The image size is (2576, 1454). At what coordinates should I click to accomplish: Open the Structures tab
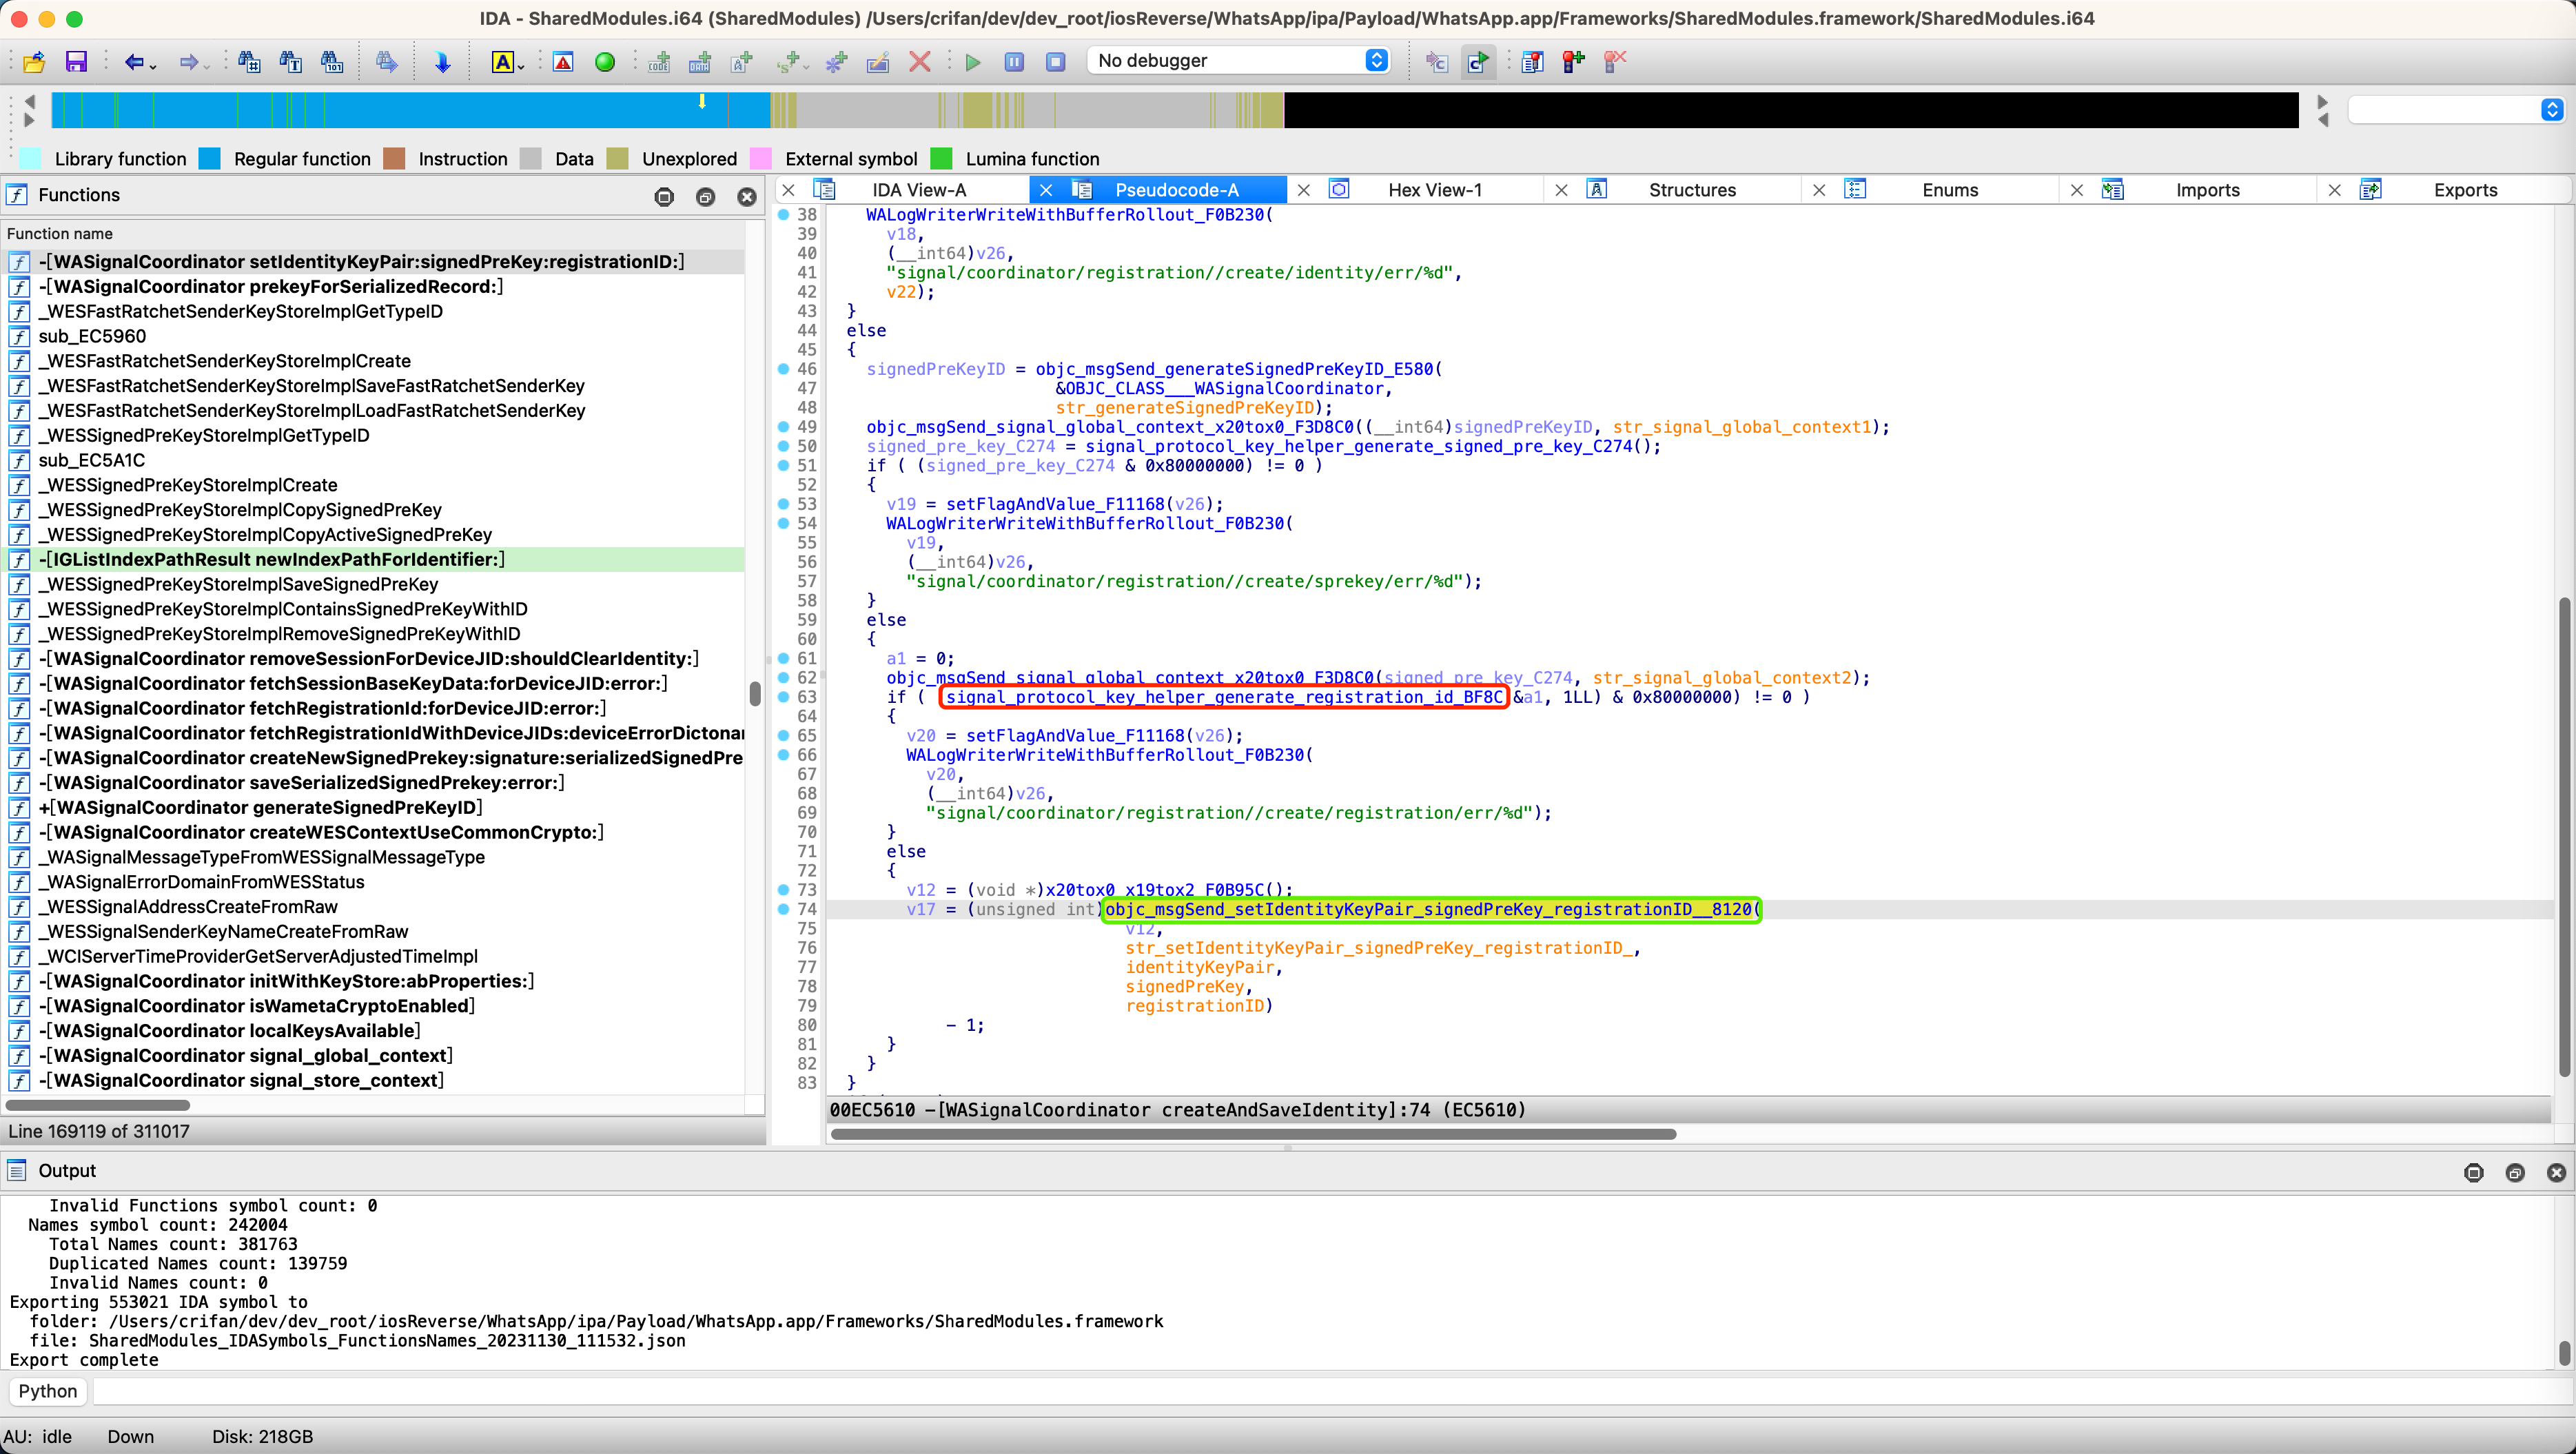coord(1692,190)
